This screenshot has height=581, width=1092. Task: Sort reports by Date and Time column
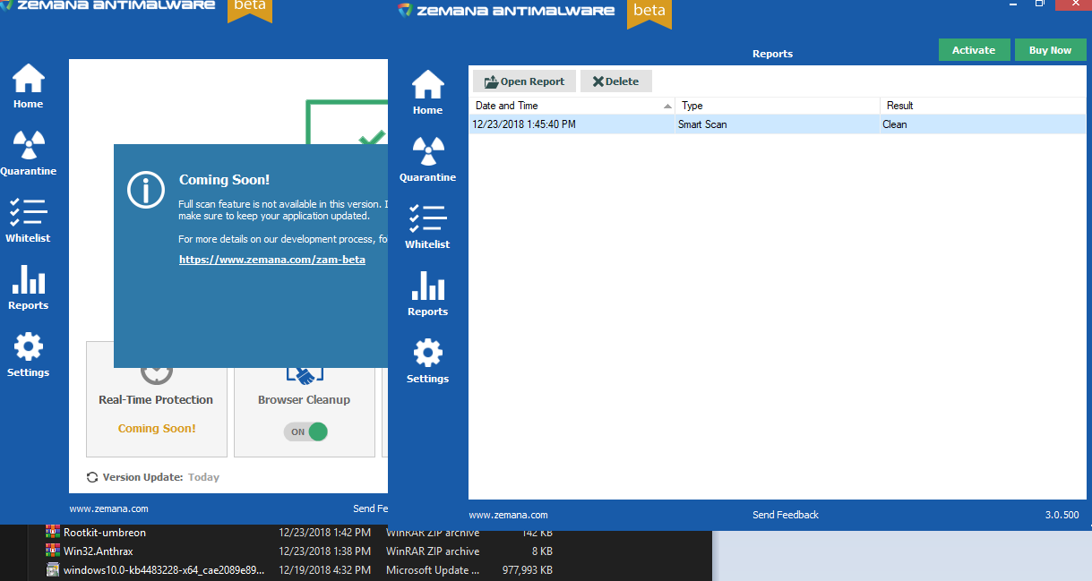[x=573, y=106]
